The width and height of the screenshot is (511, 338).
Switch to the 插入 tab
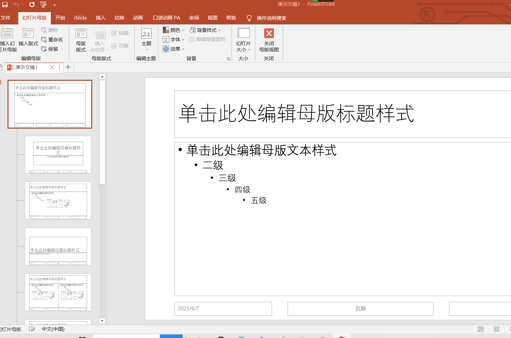tap(100, 18)
